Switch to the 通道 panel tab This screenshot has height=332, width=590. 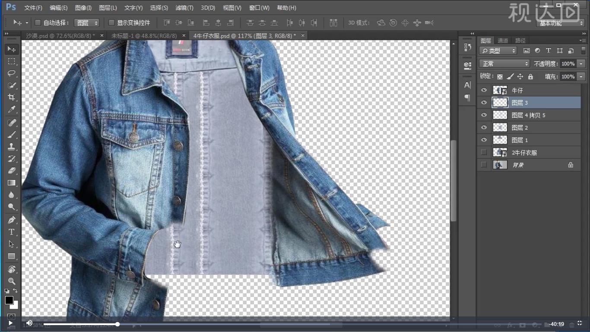coord(503,41)
